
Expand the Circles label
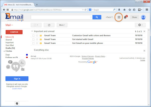[x=4, y=51]
